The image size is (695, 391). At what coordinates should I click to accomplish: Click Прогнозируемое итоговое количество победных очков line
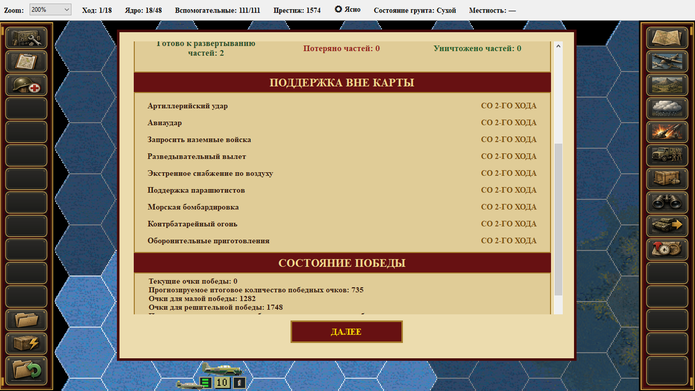(x=256, y=290)
